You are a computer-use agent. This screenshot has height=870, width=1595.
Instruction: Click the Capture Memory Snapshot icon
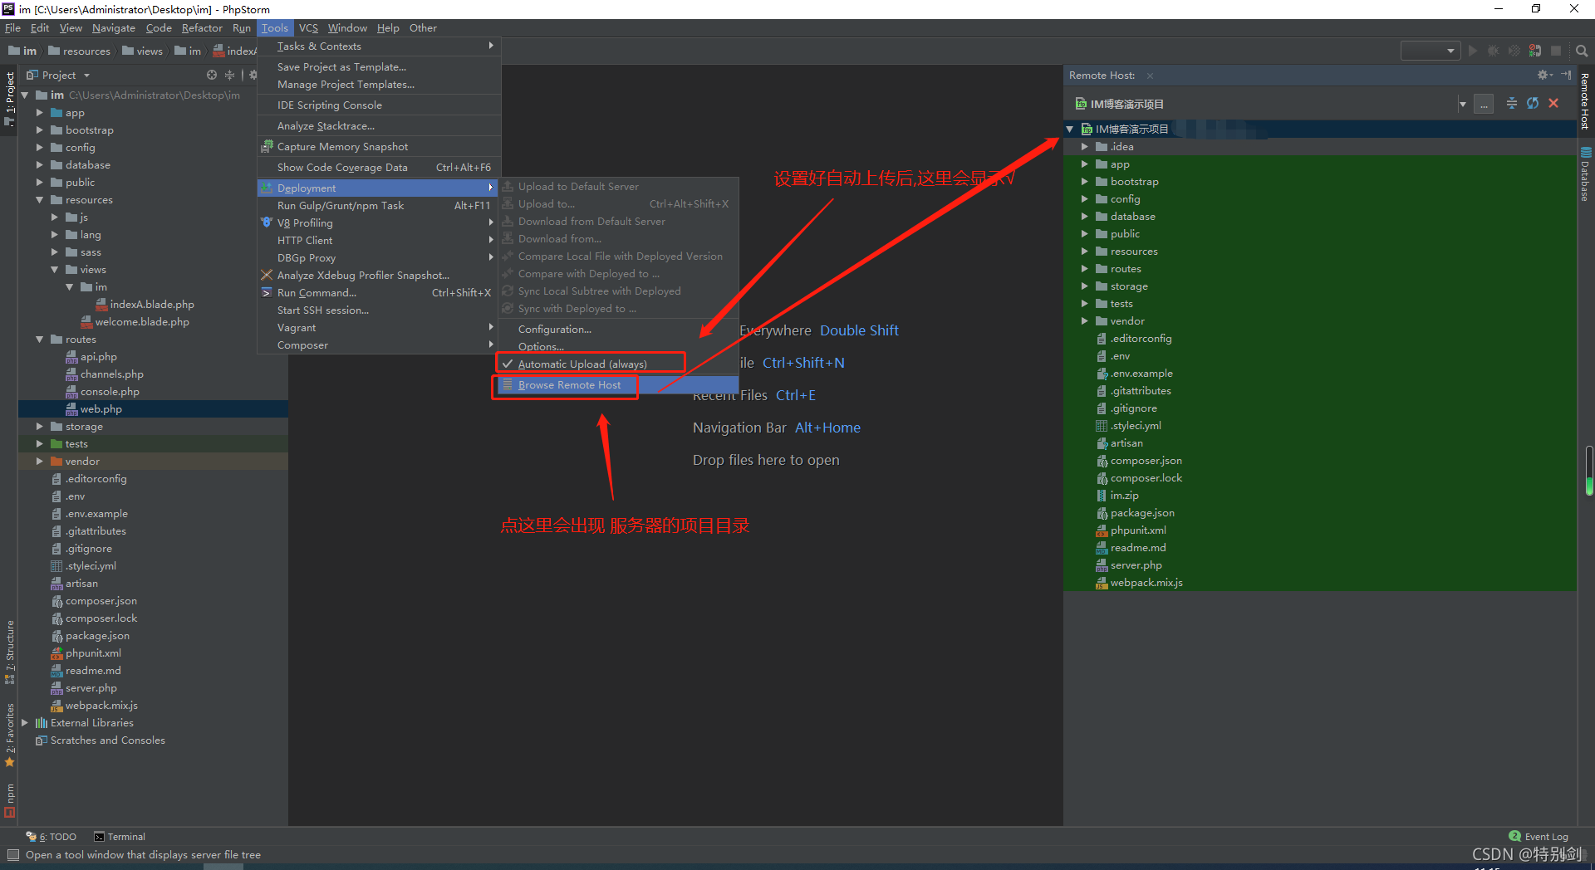[x=267, y=146]
